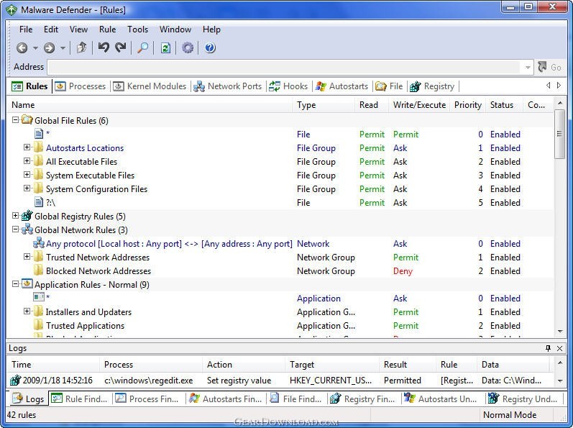Pin the Logs panel with pushpin icon
Image resolution: width=573 pixels, height=428 pixels.
[548, 348]
